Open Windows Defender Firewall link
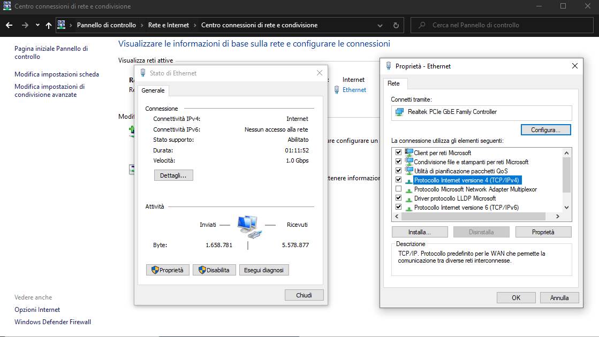Image resolution: width=599 pixels, height=337 pixels. click(52, 321)
